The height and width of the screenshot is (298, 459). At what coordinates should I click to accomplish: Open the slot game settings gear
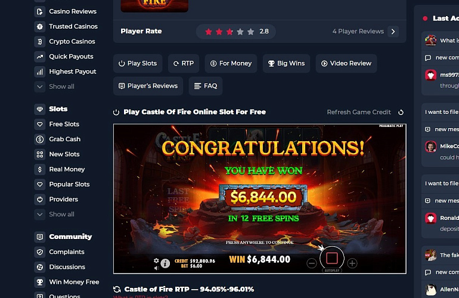tap(156, 260)
